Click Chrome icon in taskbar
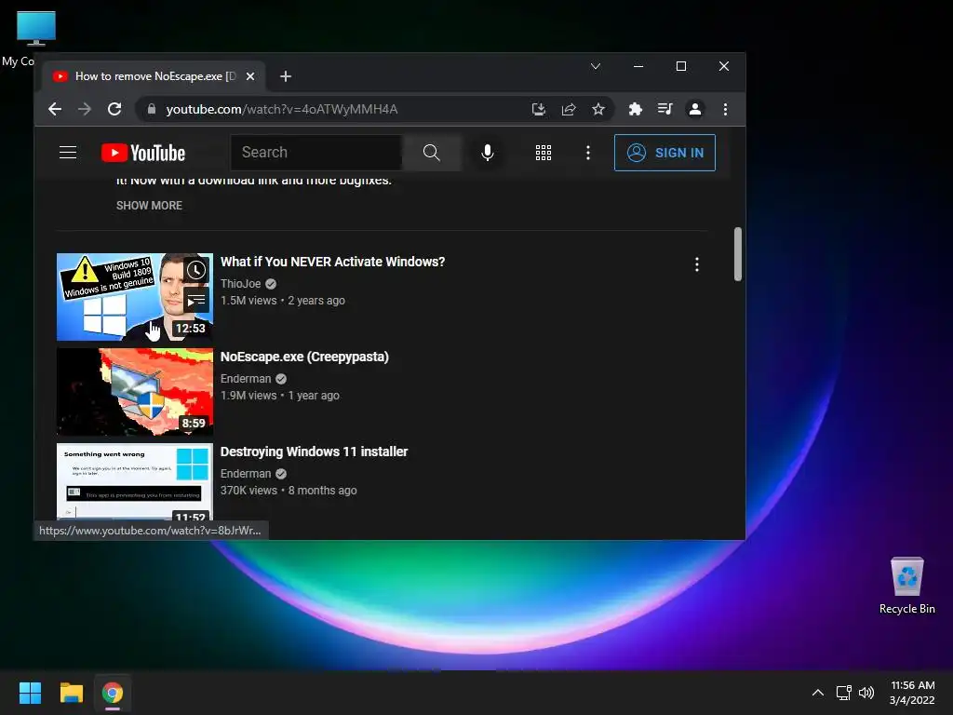This screenshot has height=715, width=953. [x=113, y=693]
